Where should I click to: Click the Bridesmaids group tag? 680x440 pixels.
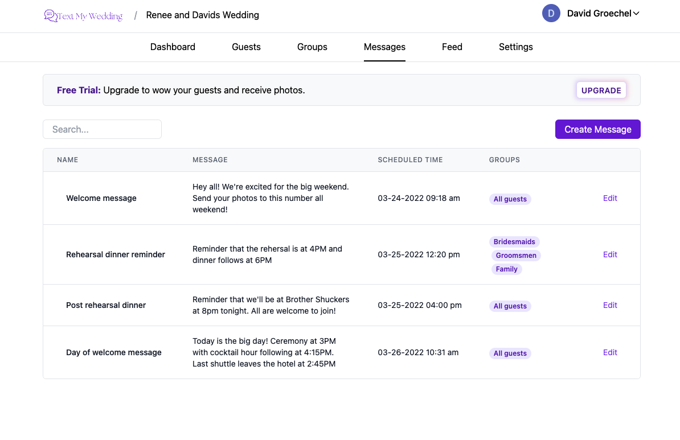coord(514,242)
